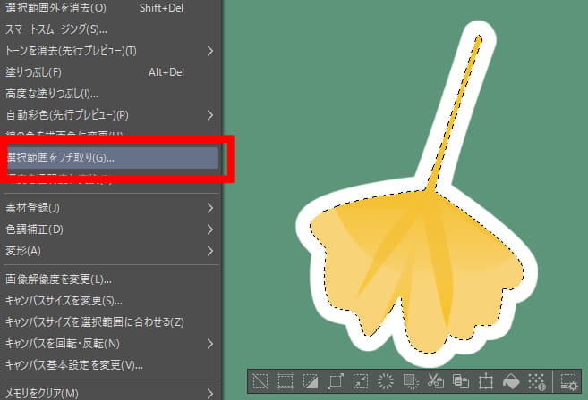Open selection launcher settings icon
This screenshot has width=588, height=400.
[568, 381]
